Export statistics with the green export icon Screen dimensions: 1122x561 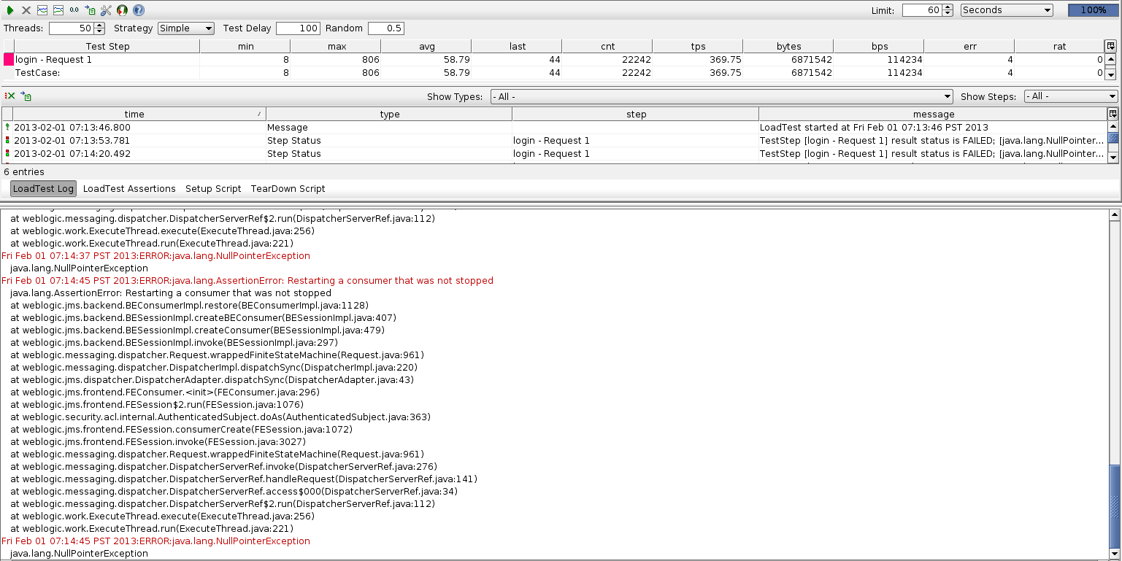click(x=90, y=10)
